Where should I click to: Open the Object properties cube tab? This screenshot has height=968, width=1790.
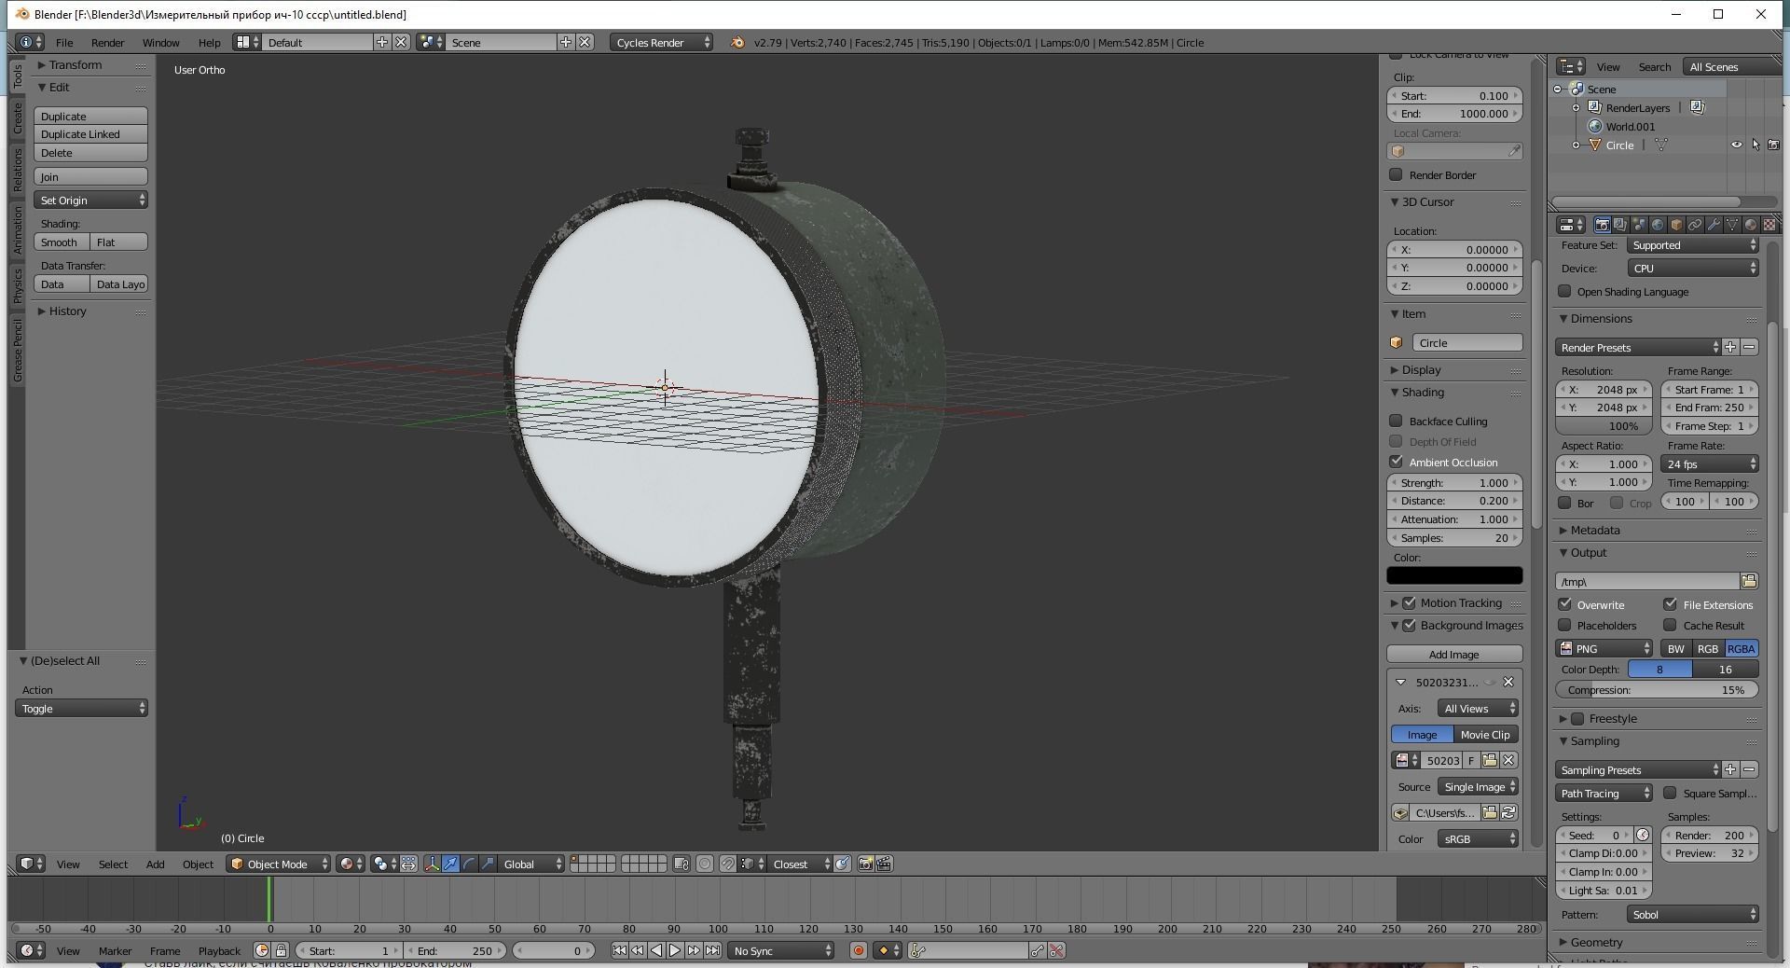click(x=1676, y=225)
